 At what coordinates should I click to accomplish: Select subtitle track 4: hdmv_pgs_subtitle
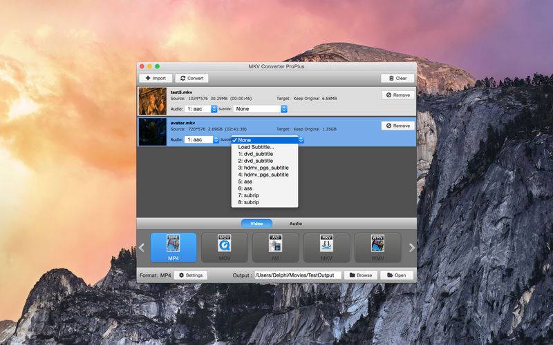(265, 175)
